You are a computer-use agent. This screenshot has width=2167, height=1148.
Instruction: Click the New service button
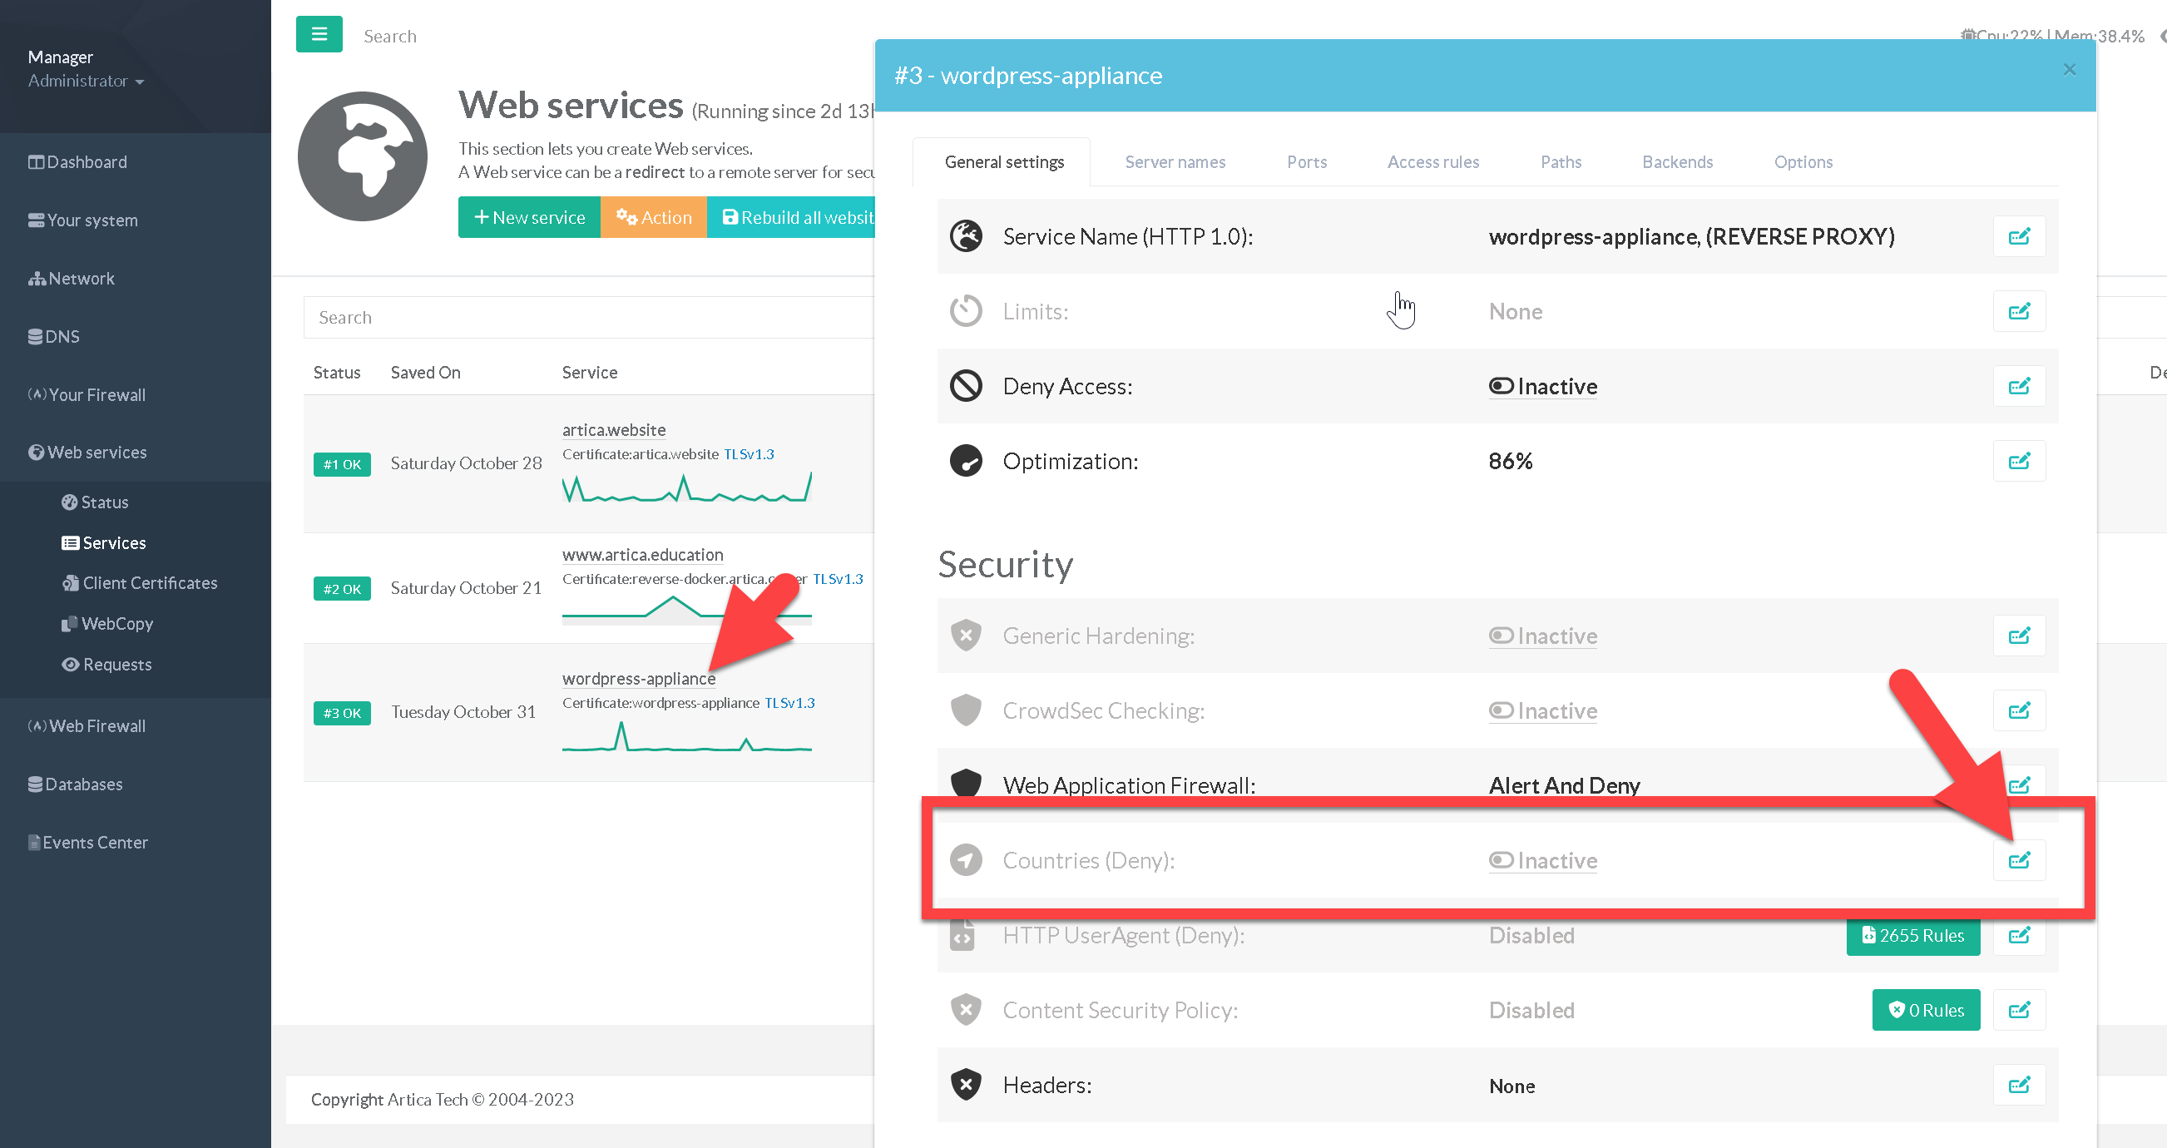pos(529,217)
